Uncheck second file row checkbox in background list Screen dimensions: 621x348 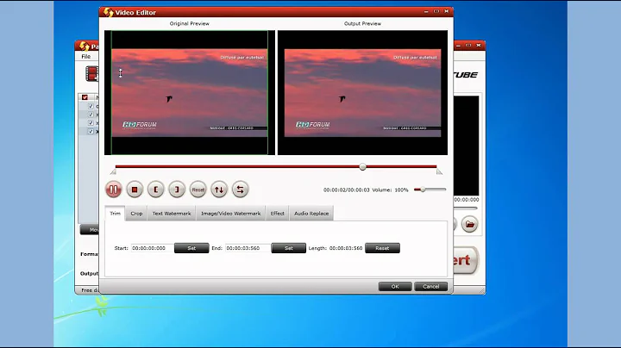[91, 115]
